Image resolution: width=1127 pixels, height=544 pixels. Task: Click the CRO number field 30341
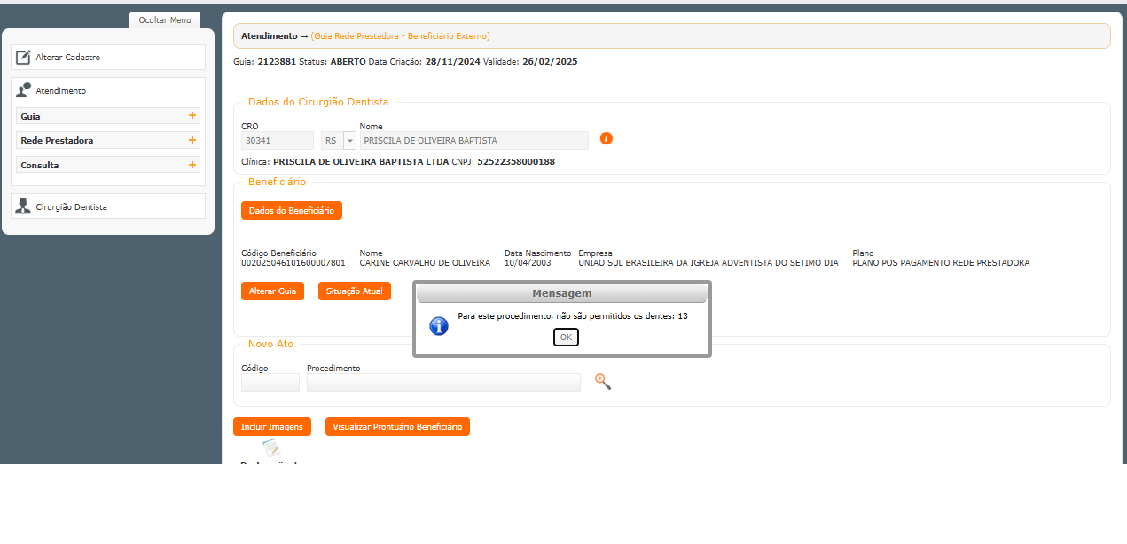pyautogui.click(x=278, y=140)
